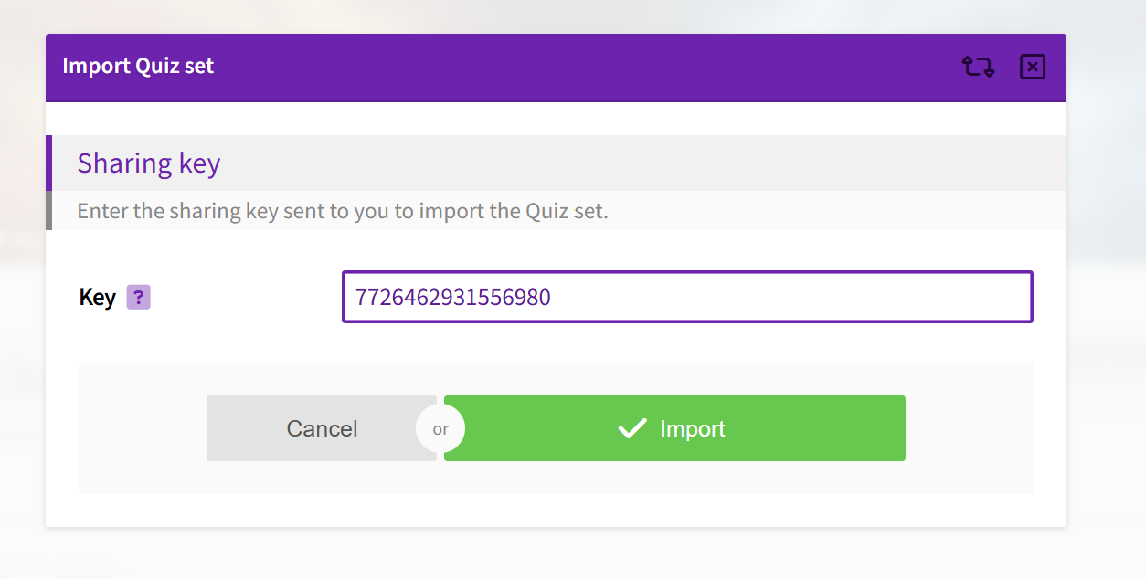The width and height of the screenshot is (1146, 579).
Task: Click the Cancel button
Action: point(322,428)
